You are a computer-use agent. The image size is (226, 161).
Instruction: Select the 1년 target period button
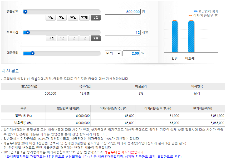tap(62, 38)
